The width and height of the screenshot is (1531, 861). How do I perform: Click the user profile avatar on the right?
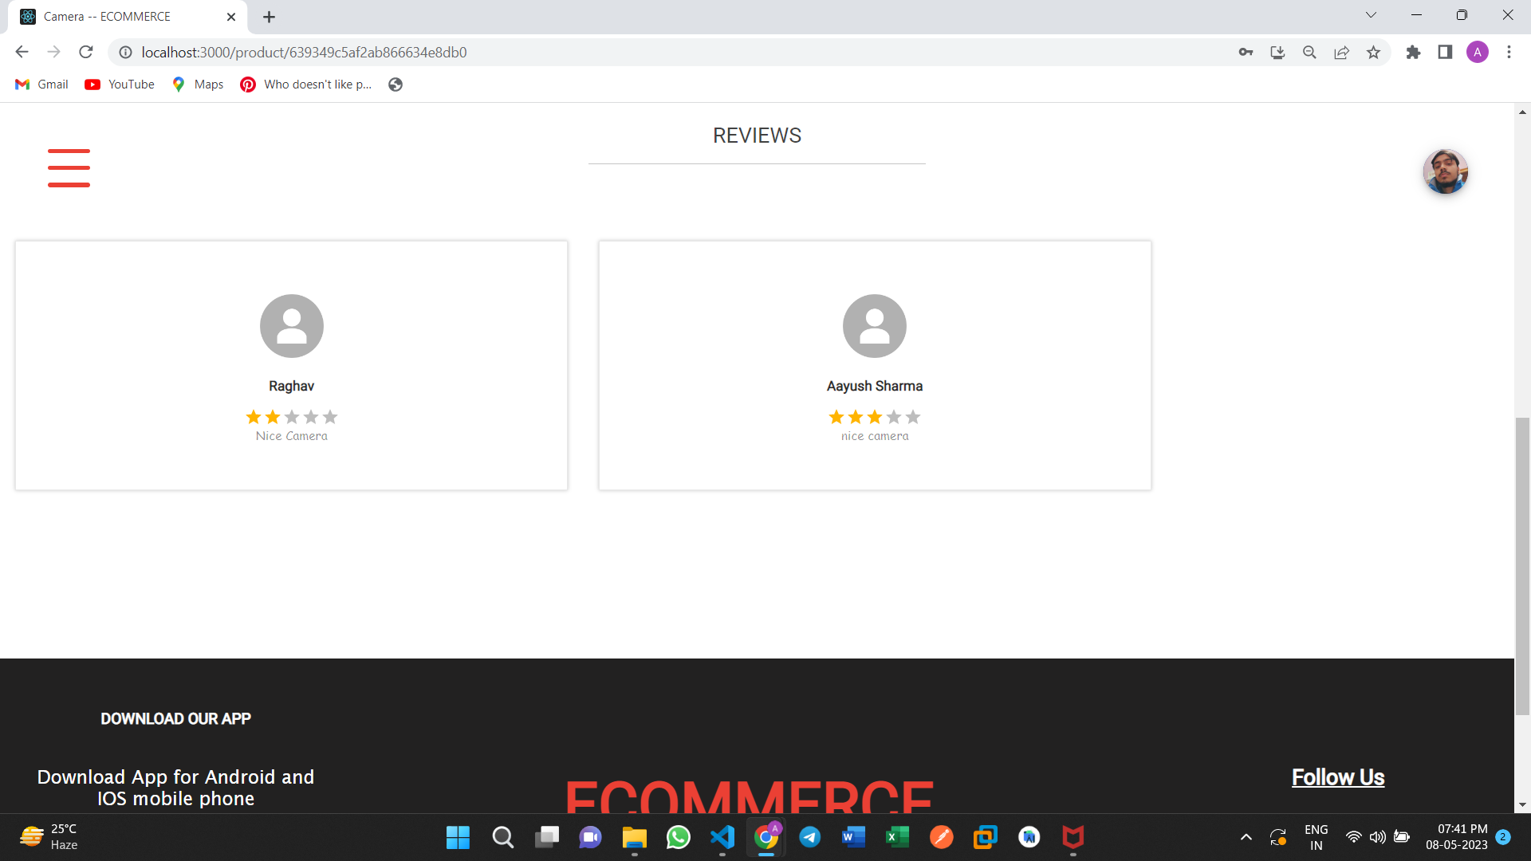[1446, 171]
